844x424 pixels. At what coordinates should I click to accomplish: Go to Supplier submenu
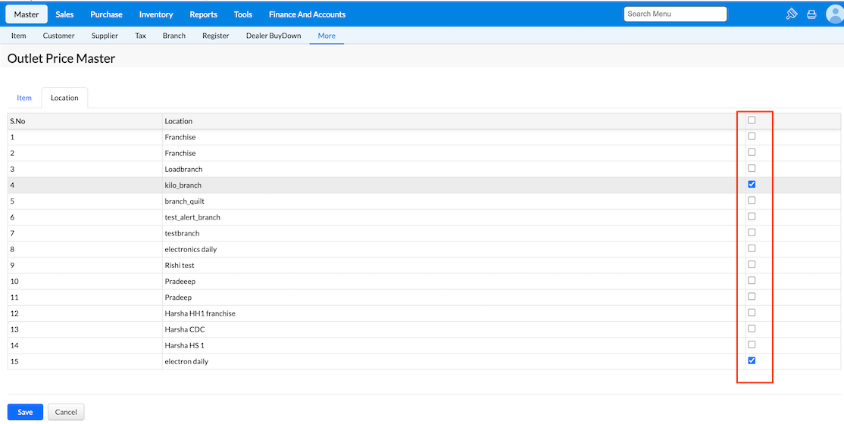[105, 36]
